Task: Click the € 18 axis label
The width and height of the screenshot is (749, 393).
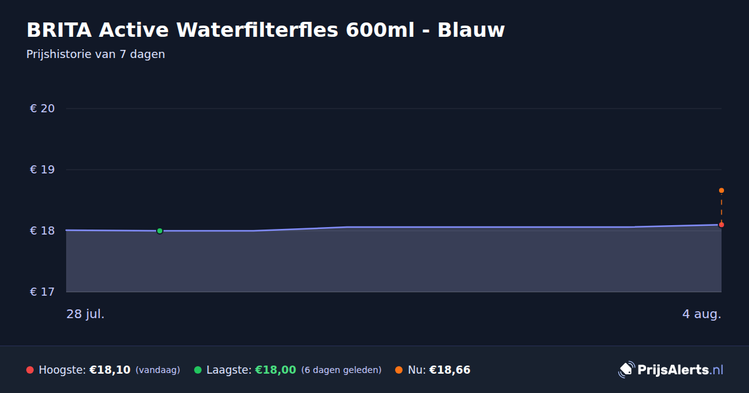Action: [42, 231]
